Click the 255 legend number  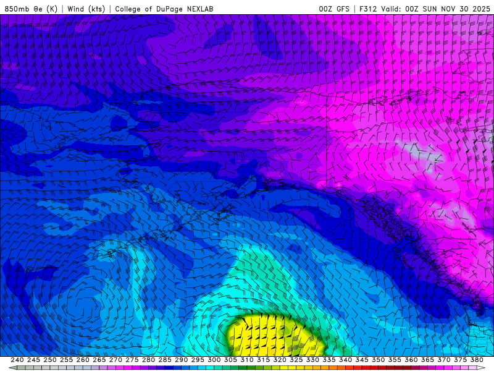(66, 360)
